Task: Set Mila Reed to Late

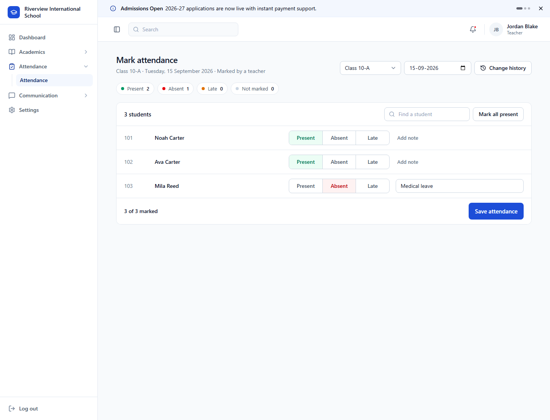Action: click(372, 186)
